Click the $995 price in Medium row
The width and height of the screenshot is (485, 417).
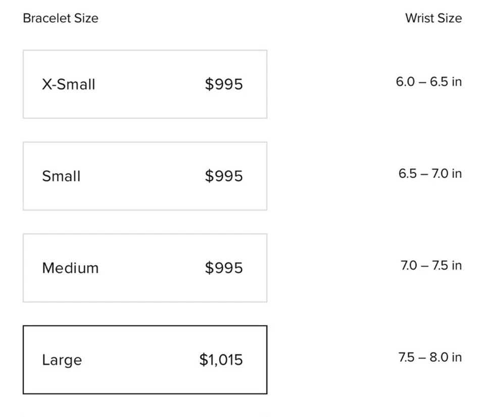pos(224,268)
